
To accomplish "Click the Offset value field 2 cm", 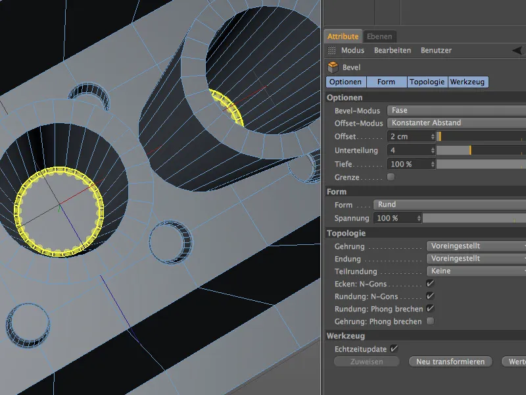I will click(x=408, y=137).
